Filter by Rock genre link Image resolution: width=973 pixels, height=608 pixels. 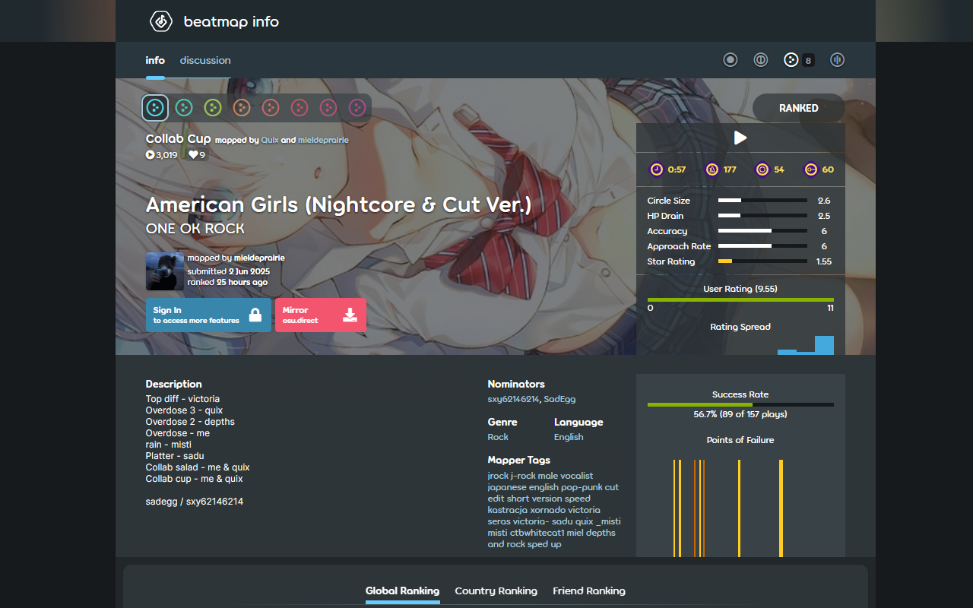[x=498, y=437]
